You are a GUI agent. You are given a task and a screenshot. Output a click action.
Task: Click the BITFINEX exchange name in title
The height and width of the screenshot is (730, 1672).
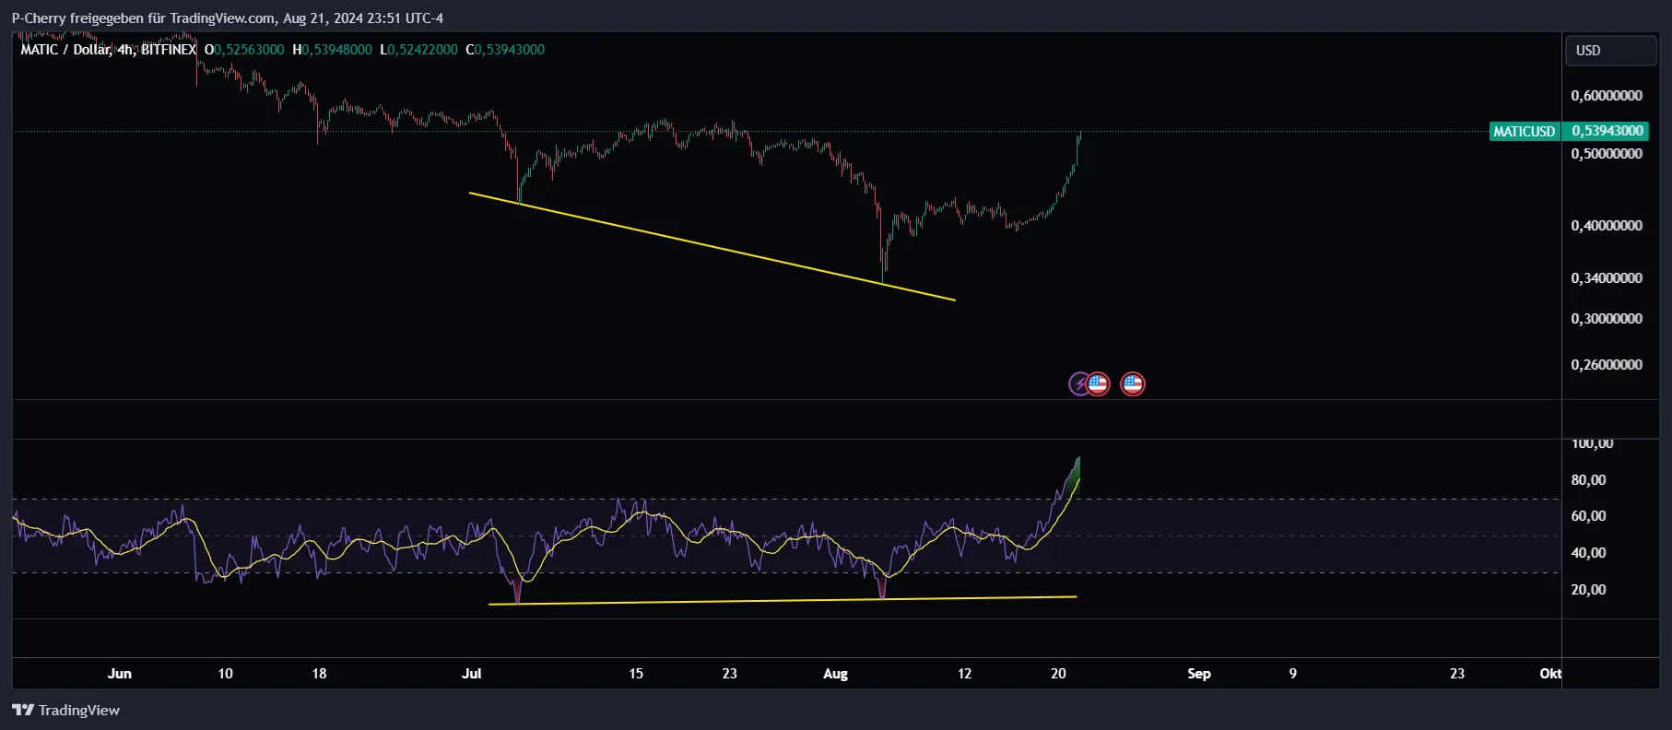pyautogui.click(x=169, y=50)
